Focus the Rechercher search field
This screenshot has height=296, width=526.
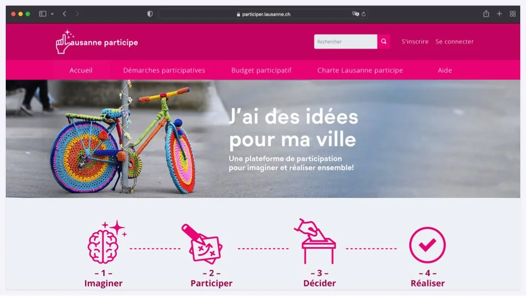pos(346,42)
